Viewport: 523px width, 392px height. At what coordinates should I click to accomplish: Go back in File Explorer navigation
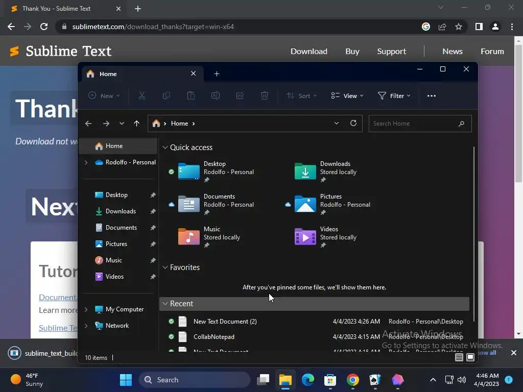click(88, 124)
